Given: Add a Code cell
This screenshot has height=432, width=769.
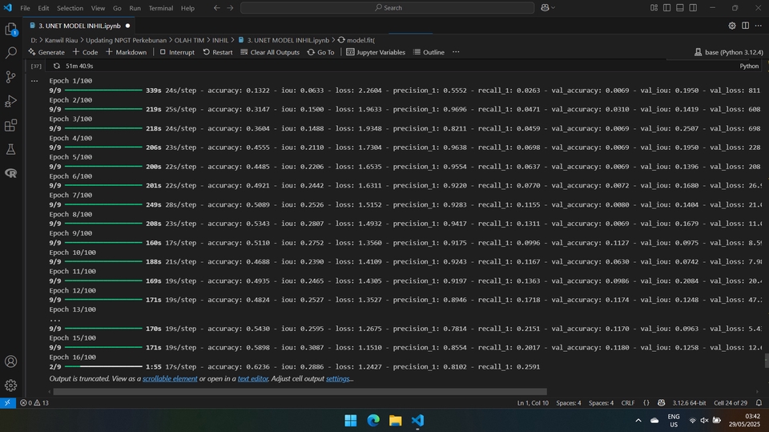Looking at the screenshot, I should tap(85, 52).
